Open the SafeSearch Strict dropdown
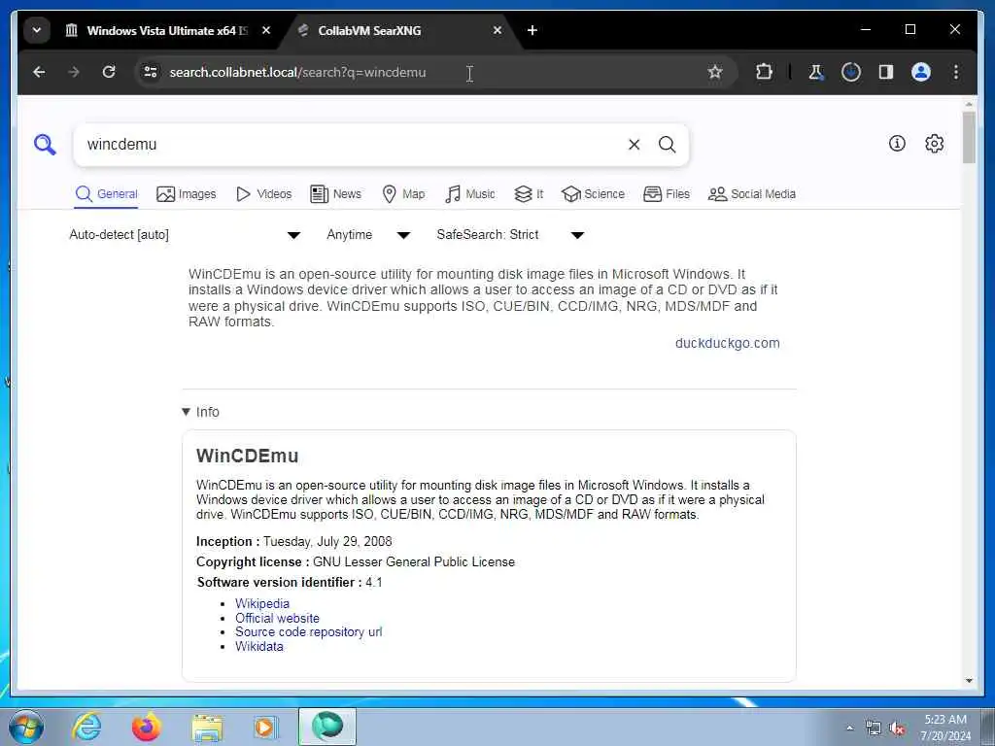 click(x=510, y=235)
